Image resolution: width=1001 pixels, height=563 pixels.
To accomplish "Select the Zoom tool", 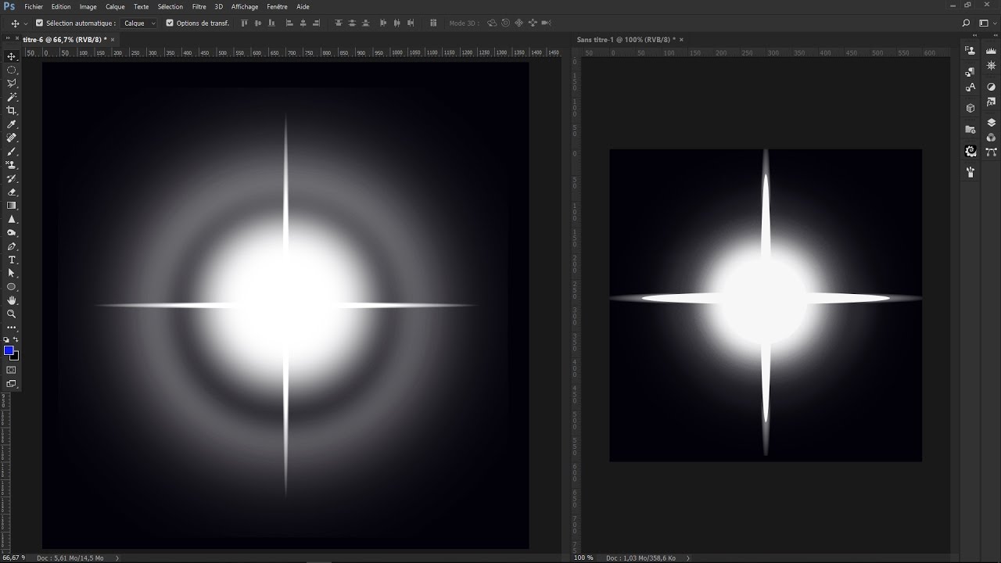I will point(12,314).
